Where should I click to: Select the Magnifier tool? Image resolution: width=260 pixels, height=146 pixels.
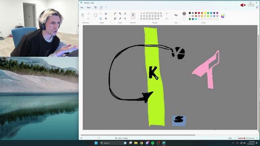click(x=125, y=19)
